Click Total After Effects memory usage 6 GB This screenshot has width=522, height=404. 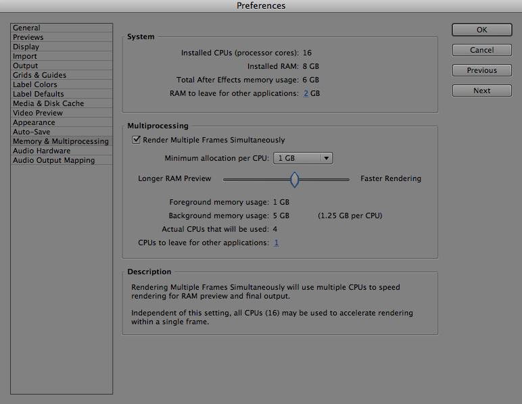[x=310, y=80]
